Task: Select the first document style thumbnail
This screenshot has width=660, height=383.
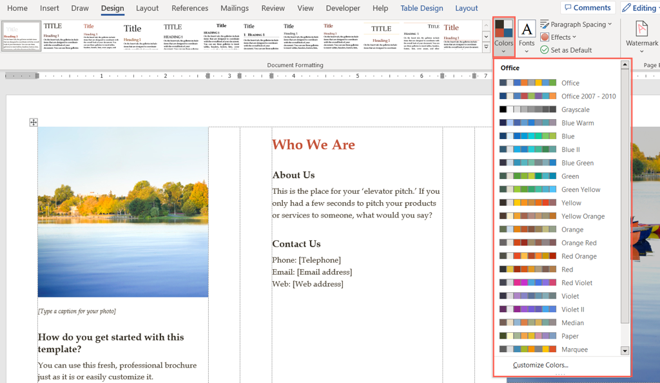Action: 21,36
